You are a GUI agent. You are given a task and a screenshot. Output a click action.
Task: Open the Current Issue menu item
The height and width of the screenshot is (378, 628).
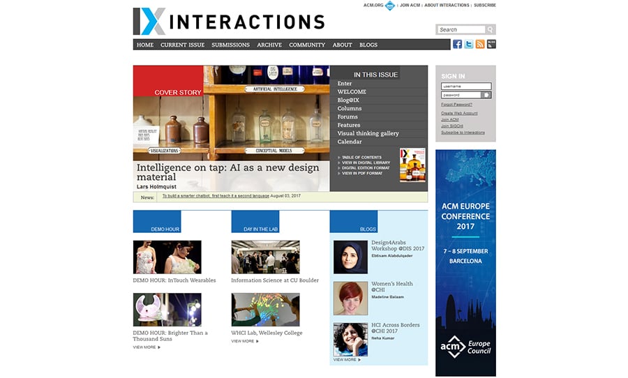click(182, 45)
